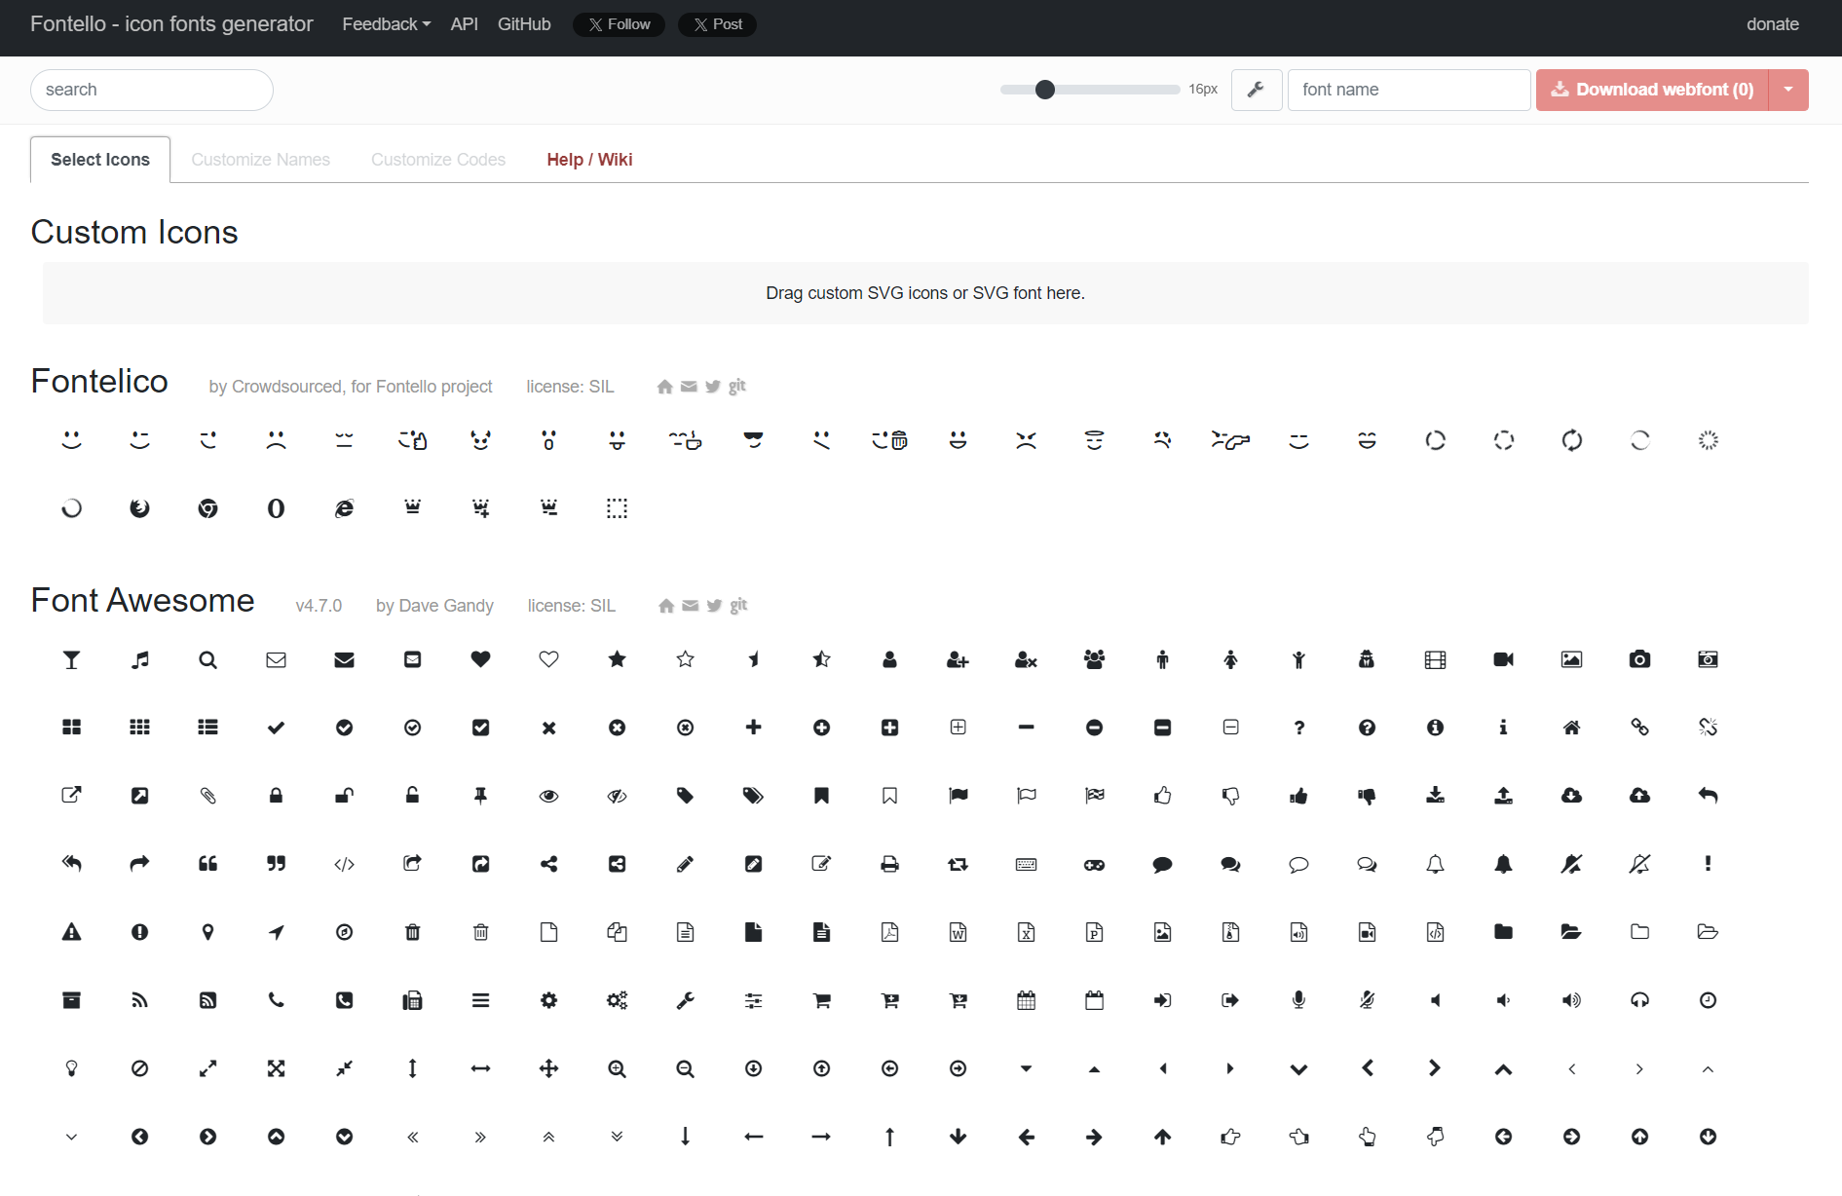Select the question mark help icon
This screenshot has width=1842, height=1196.
click(x=1299, y=728)
